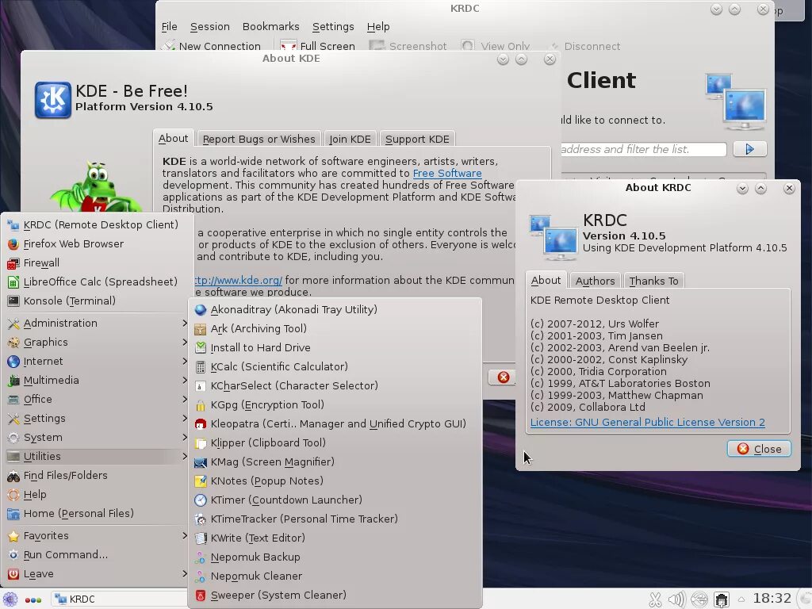
Task: Expand the Leave submenu
Action: coord(97,574)
